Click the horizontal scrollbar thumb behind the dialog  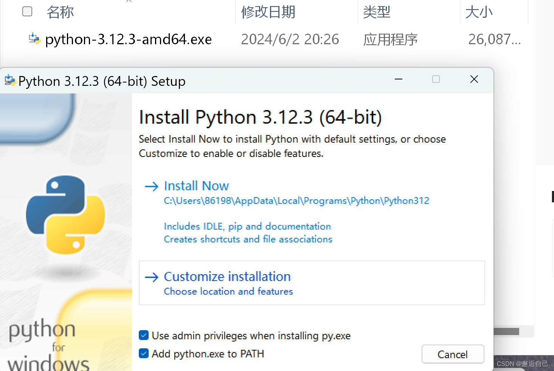[x=507, y=331]
